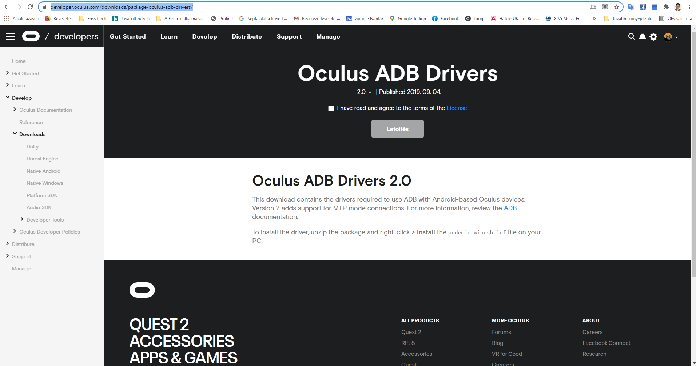
Task: Open notifications bell icon
Action: click(x=643, y=37)
